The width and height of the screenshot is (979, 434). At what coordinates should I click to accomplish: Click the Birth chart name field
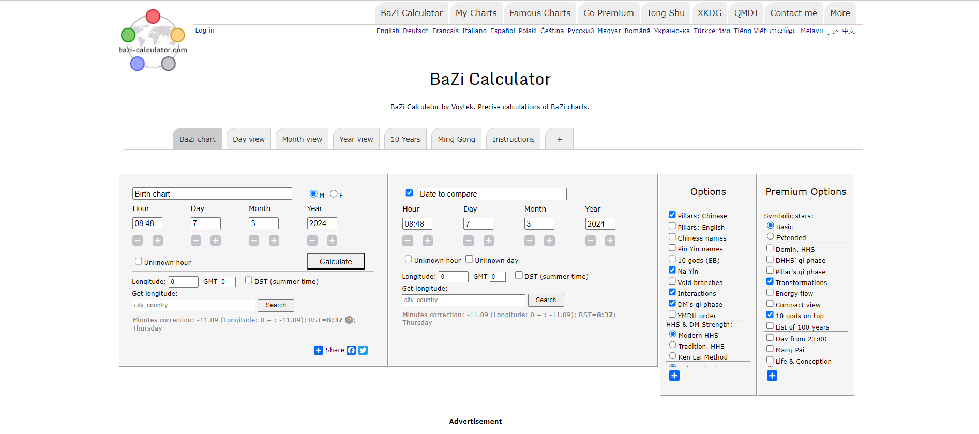(x=212, y=193)
